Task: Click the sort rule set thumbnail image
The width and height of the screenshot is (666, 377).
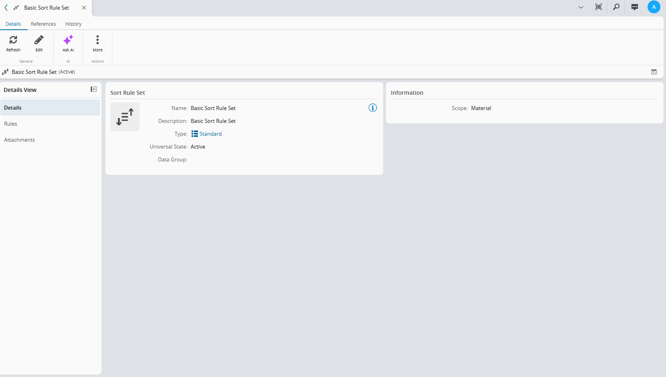Action: pos(125,117)
